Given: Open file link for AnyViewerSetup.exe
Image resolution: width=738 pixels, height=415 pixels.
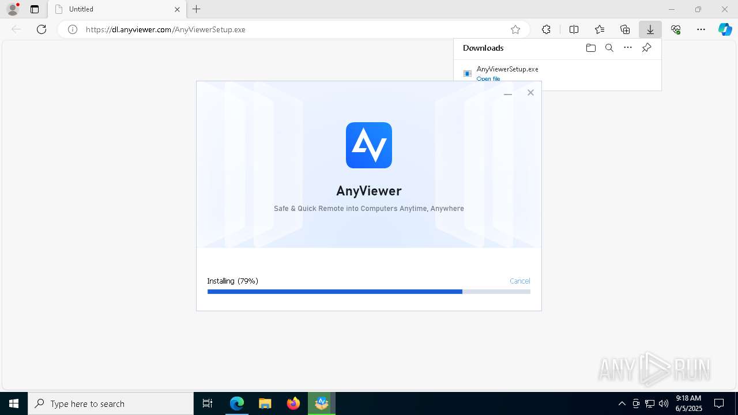Looking at the screenshot, I should point(488,79).
